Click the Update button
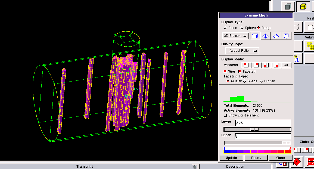The width and height of the screenshot is (314, 169). 231,158
